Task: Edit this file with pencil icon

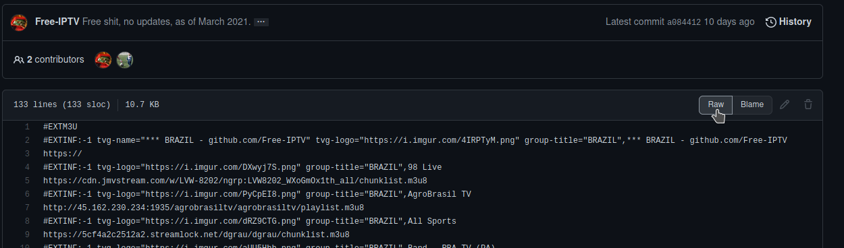Action: click(785, 104)
